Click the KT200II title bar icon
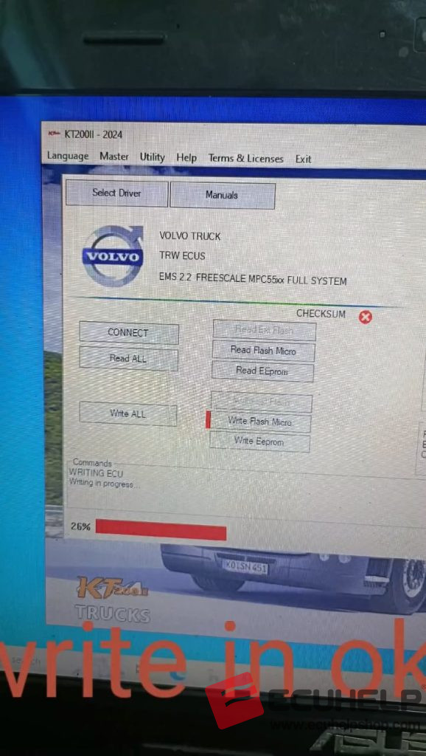Viewport: 426px width, 756px height. point(55,134)
